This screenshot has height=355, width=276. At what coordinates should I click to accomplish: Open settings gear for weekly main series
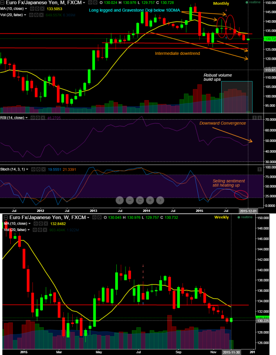(x=99, y=217)
